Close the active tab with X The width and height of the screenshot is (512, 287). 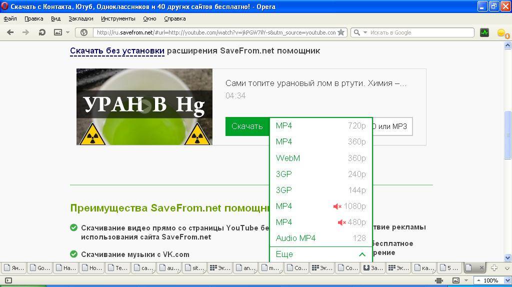coord(481,267)
